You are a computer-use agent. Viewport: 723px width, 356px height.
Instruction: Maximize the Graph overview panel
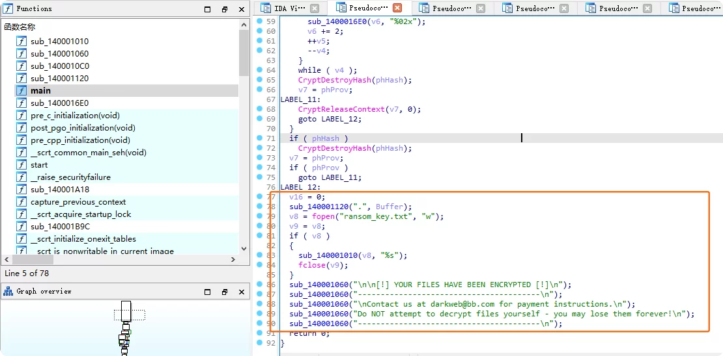pyautogui.click(x=208, y=292)
